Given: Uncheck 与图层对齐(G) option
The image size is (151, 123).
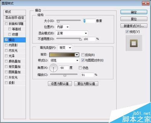Looking at the screenshot, I should pyautogui.click(x=83, y=60).
